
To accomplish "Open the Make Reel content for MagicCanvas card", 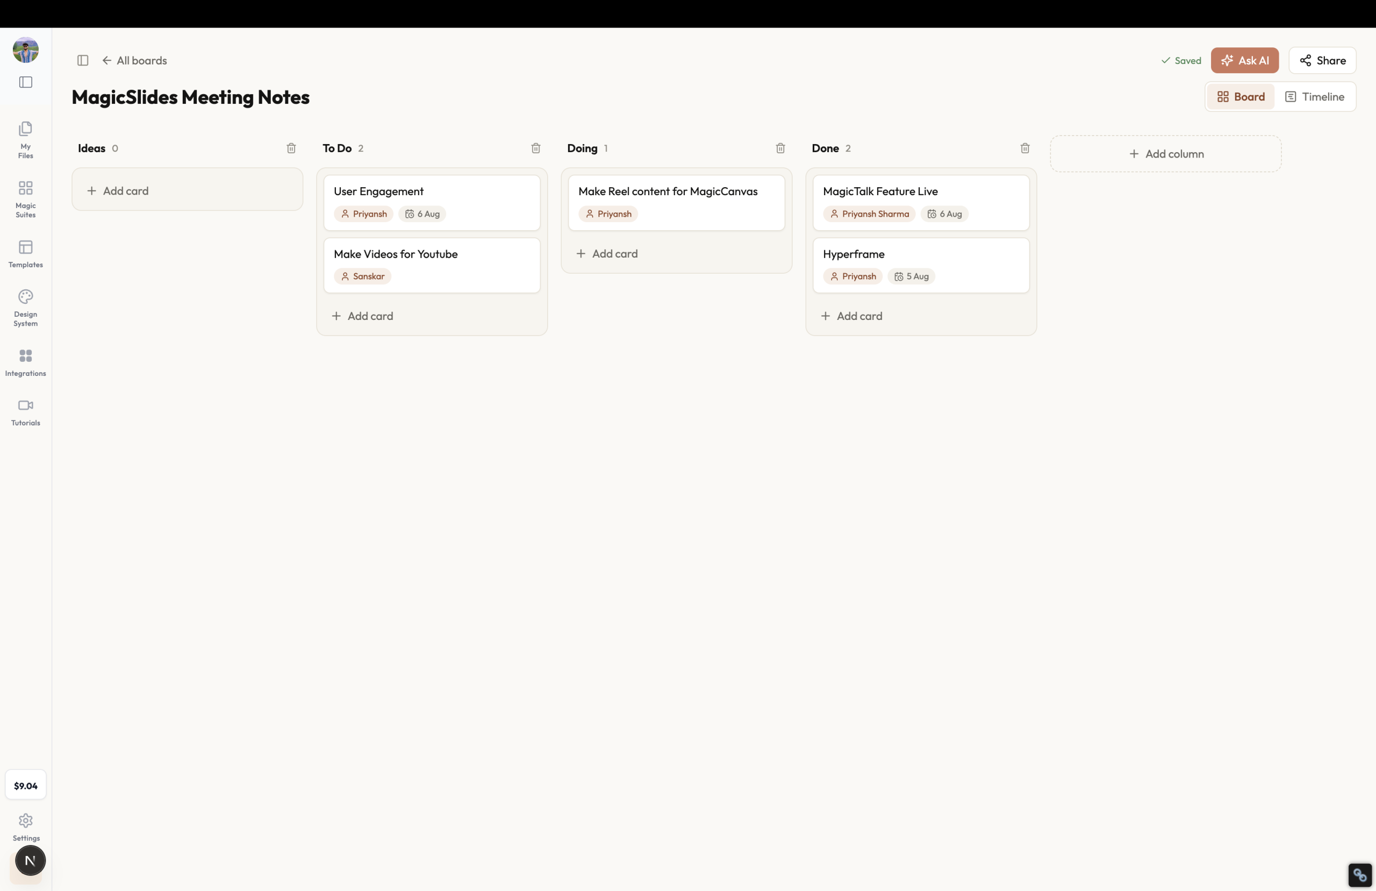I will point(676,203).
